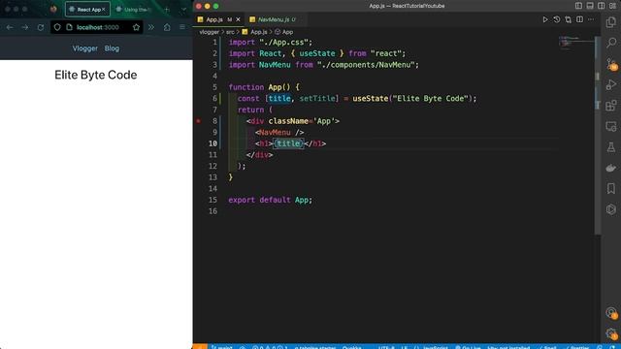This screenshot has width=621, height=349.
Task: Click the src breadcrumb segment
Action: 230,32
